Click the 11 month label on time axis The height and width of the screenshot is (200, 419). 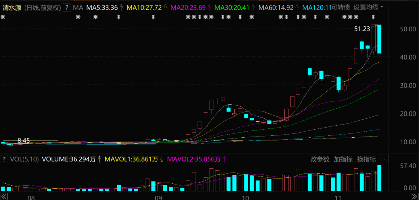tap(338, 197)
